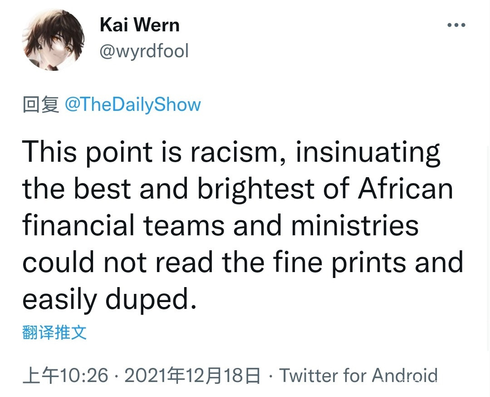
Task: Open the @TheDailyShow mention link
Action: pyautogui.click(x=133, y=104)
